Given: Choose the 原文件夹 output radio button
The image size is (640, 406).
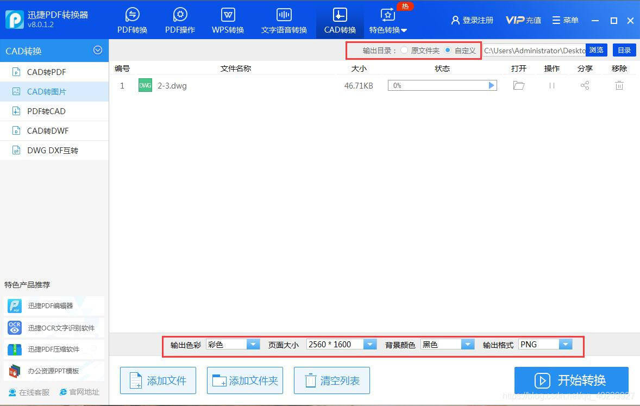Looking at the screenshot, I should click(404, 50).
